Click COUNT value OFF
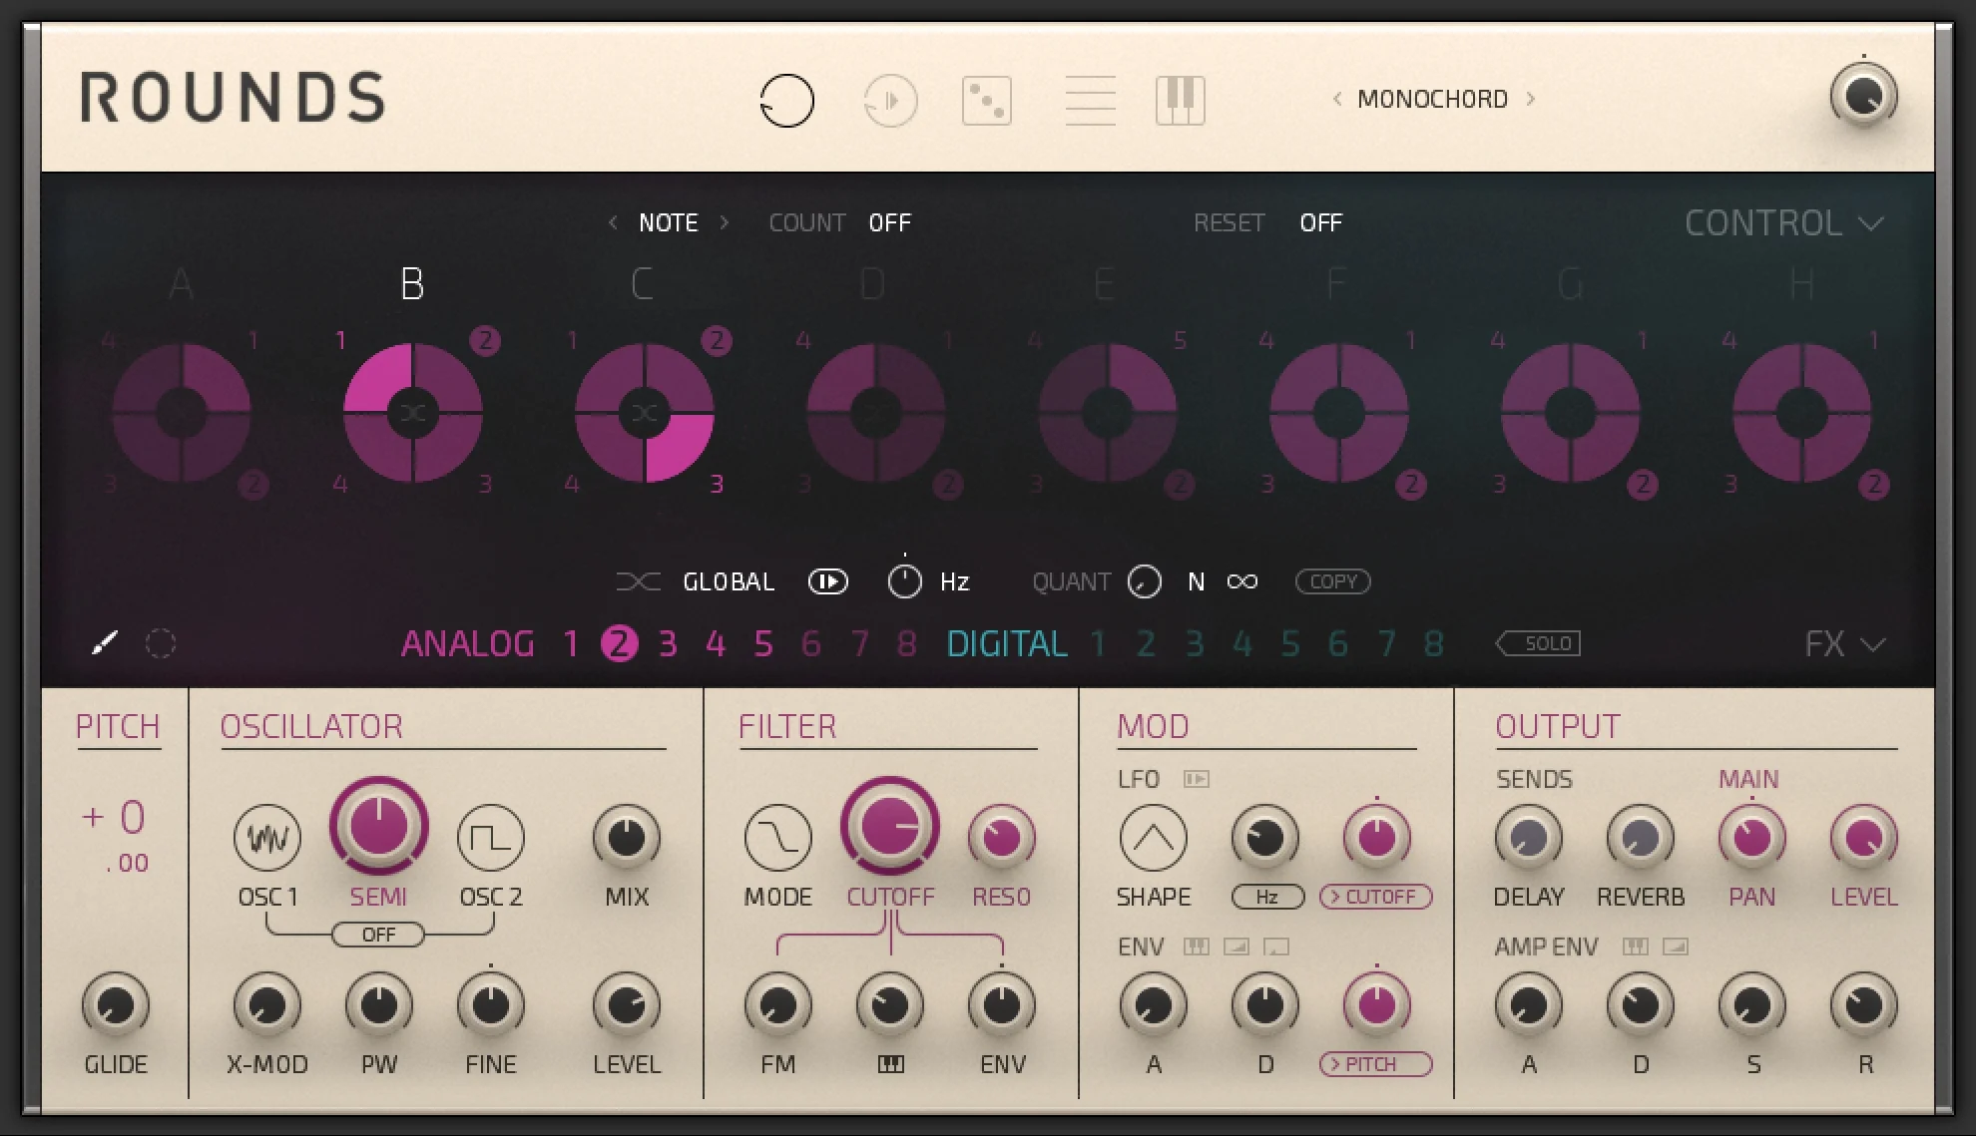Viewport: 1976px width, 1136px height. pyautogui.click(x=889, y=222)
